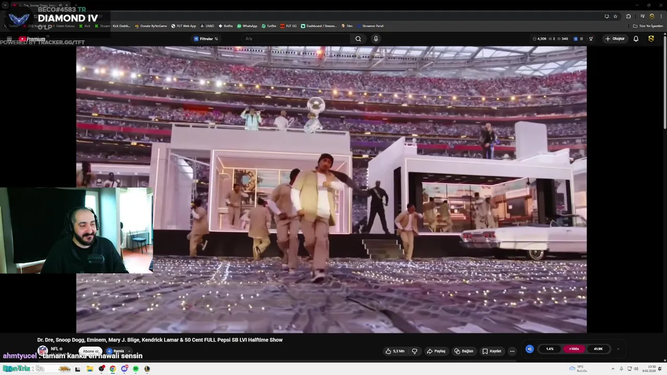667x375 pixels.
Task: Click the vidIQ round icon under video
Action: coord(529,349)
